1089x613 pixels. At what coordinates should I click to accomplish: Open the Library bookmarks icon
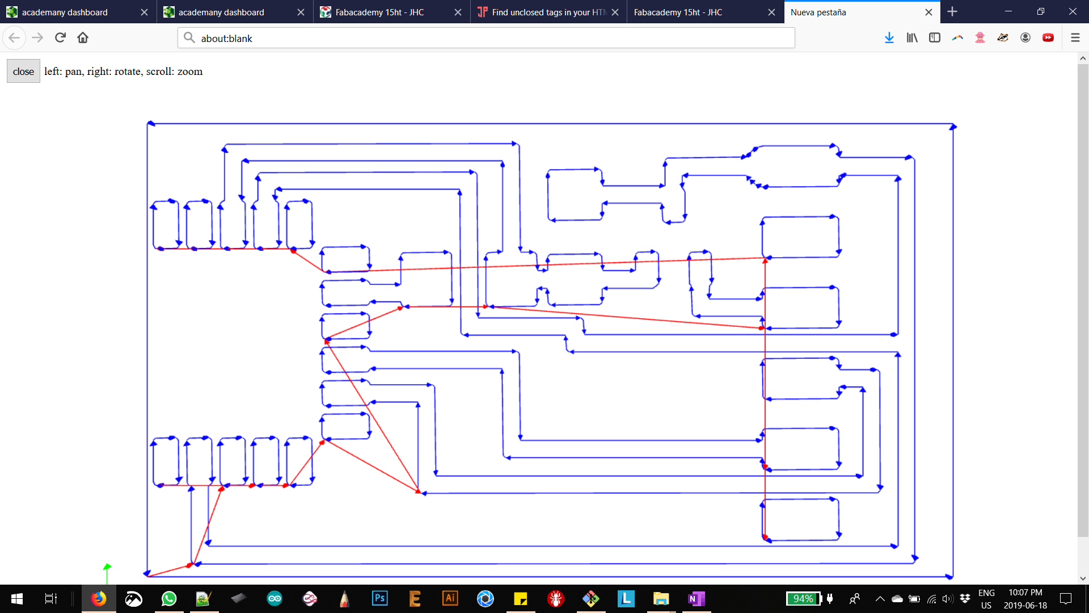click(x=911, y=38)
